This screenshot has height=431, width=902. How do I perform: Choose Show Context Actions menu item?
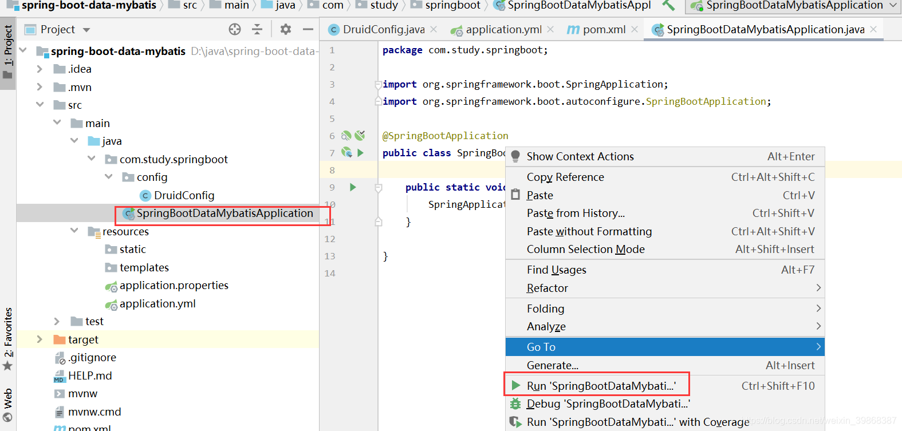point(665,156)
